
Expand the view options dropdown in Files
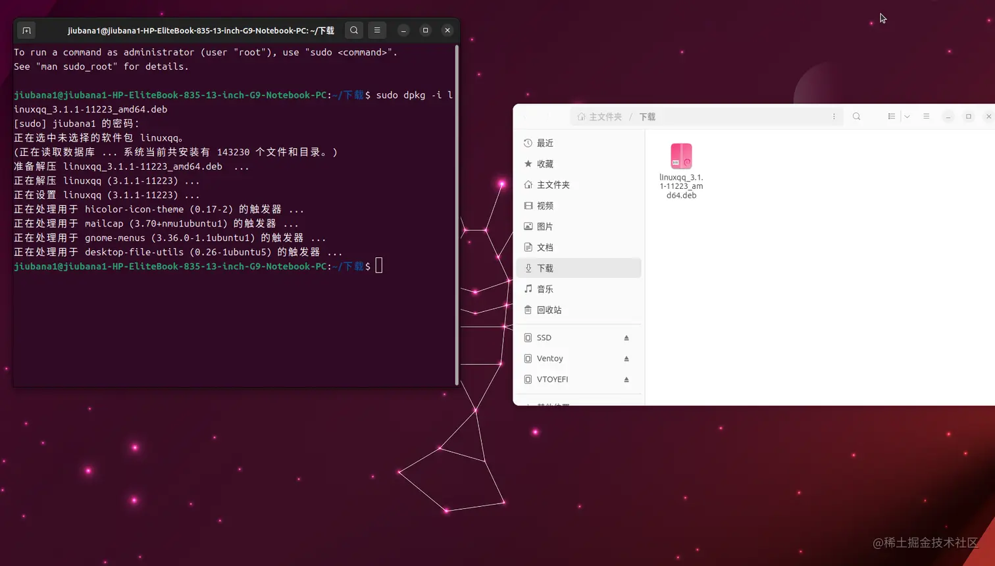(907, 116)
